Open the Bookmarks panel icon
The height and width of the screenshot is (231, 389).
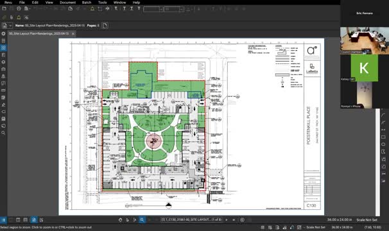click(3, 40)
